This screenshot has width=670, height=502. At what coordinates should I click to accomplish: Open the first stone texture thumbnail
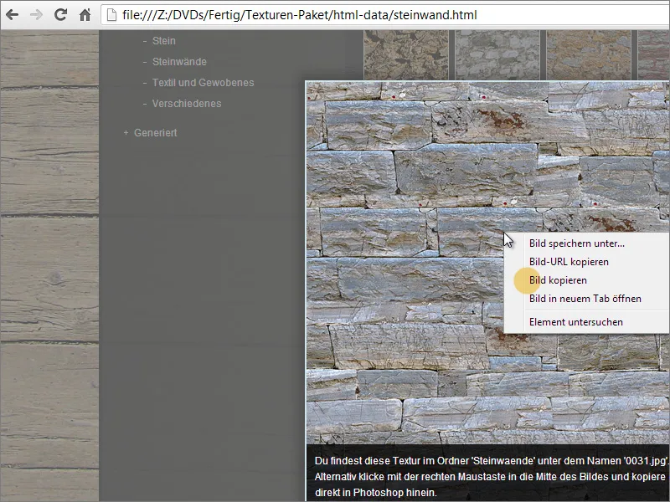tap(406, 54)
